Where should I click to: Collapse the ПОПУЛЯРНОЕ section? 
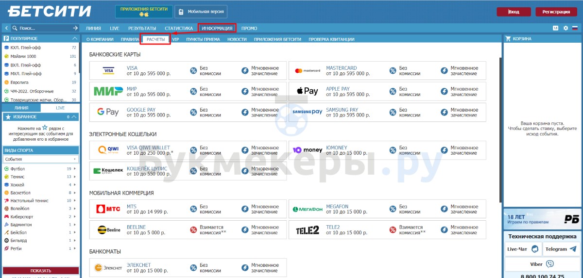(x=74, y=38)
